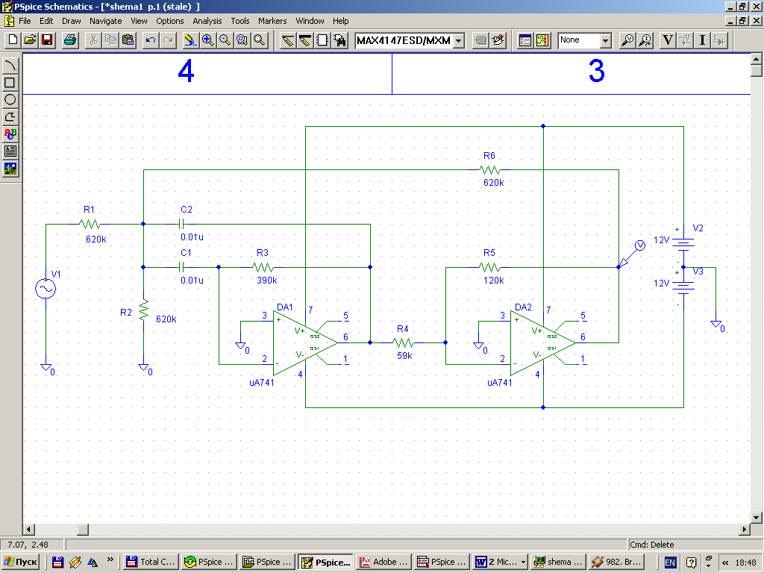The height and width of the screenshot is (573, 764).
Task: Open the None marker color dropdown
Action: tap(605, 40)
